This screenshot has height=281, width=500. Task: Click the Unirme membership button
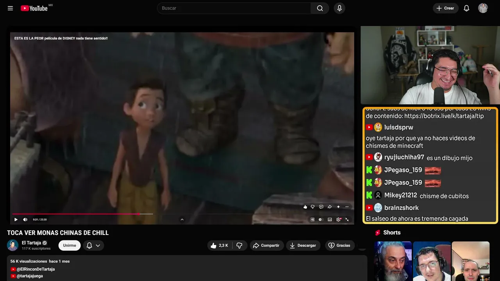(x=70, y=245)
